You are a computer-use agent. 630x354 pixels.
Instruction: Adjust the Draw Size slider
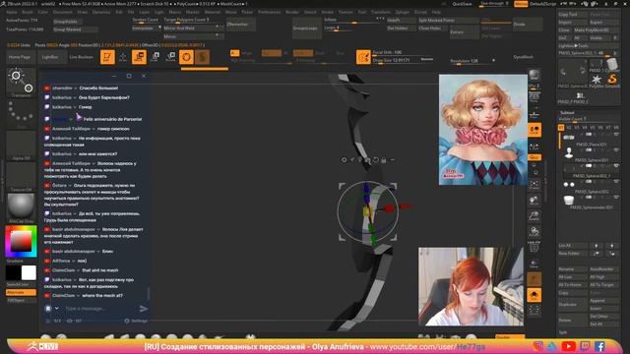(x=404, y=60)
